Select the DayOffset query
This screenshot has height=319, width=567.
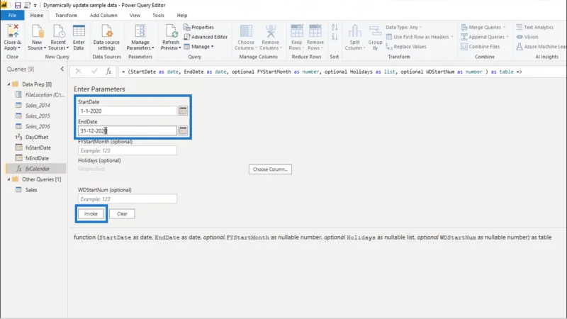pyautogui.click(x=37, y=137)
